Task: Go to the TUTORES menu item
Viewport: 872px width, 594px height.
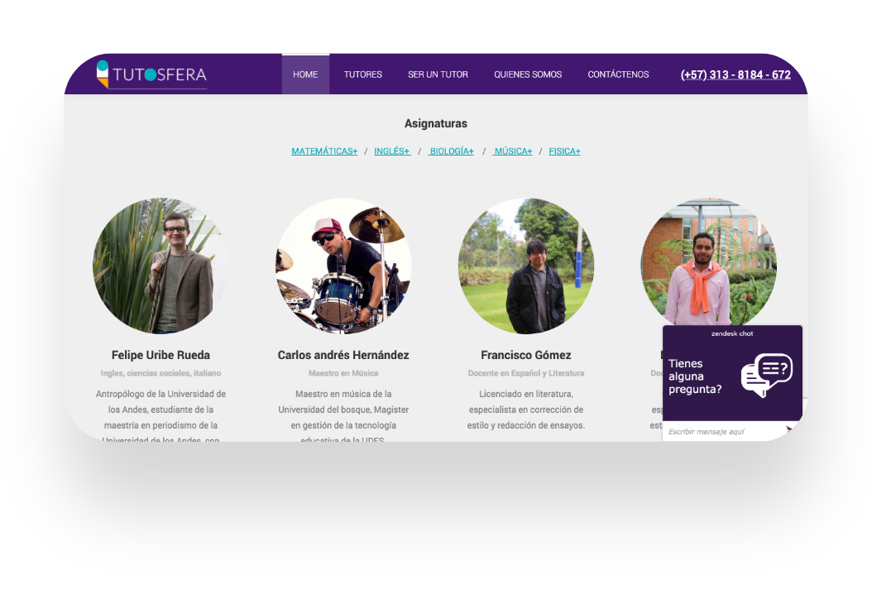Action: [x=362, y=74]
